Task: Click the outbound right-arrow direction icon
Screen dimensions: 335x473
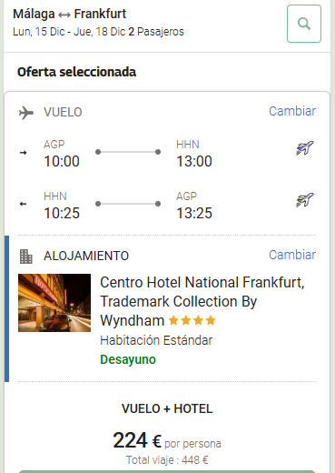Action: pos(23,153)
